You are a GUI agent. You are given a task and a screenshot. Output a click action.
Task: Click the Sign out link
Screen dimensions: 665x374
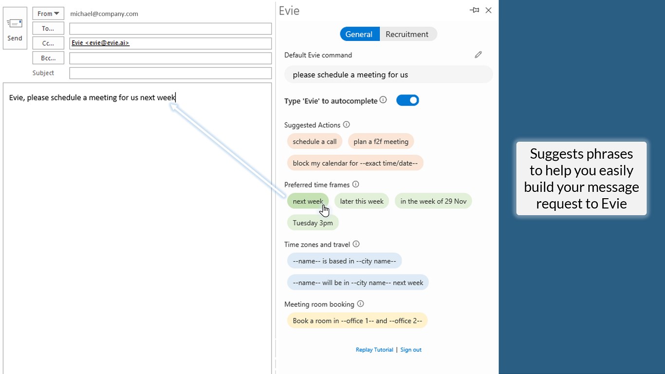411,350
